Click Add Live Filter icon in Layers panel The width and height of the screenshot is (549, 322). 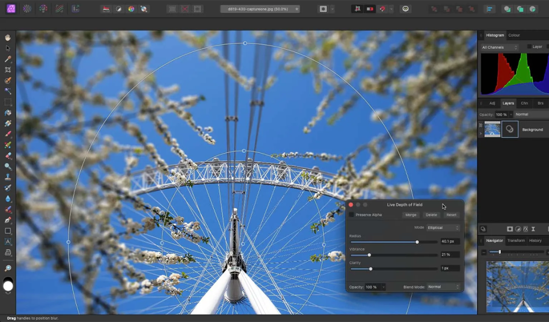[x=533, y=229]
